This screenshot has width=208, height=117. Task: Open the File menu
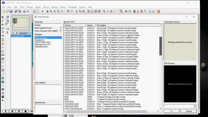click(x=4, y=7)
